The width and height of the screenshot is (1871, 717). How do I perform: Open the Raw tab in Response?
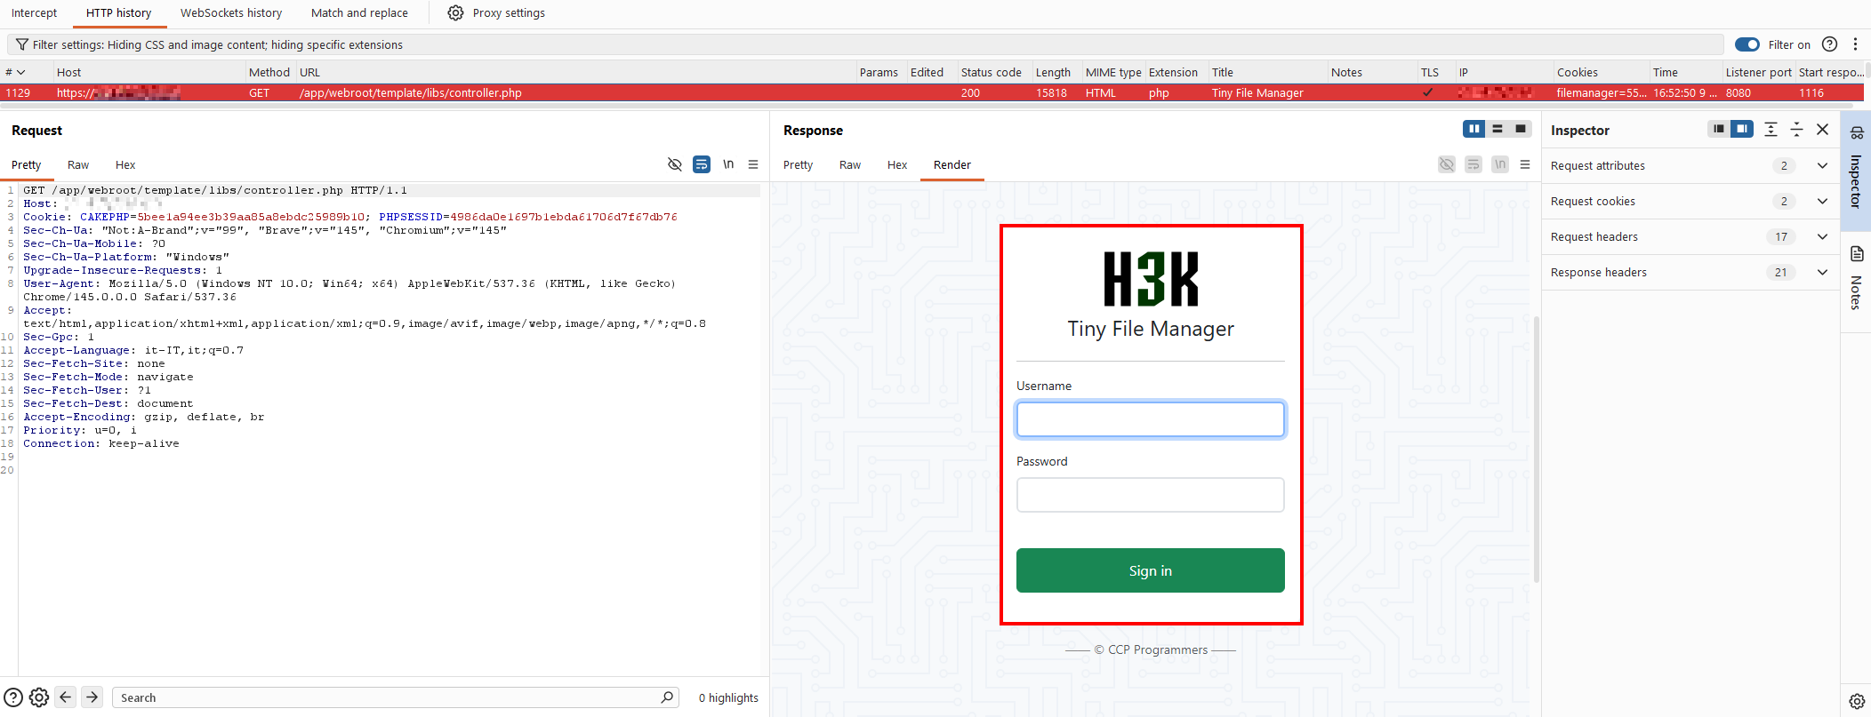(849, 165)
